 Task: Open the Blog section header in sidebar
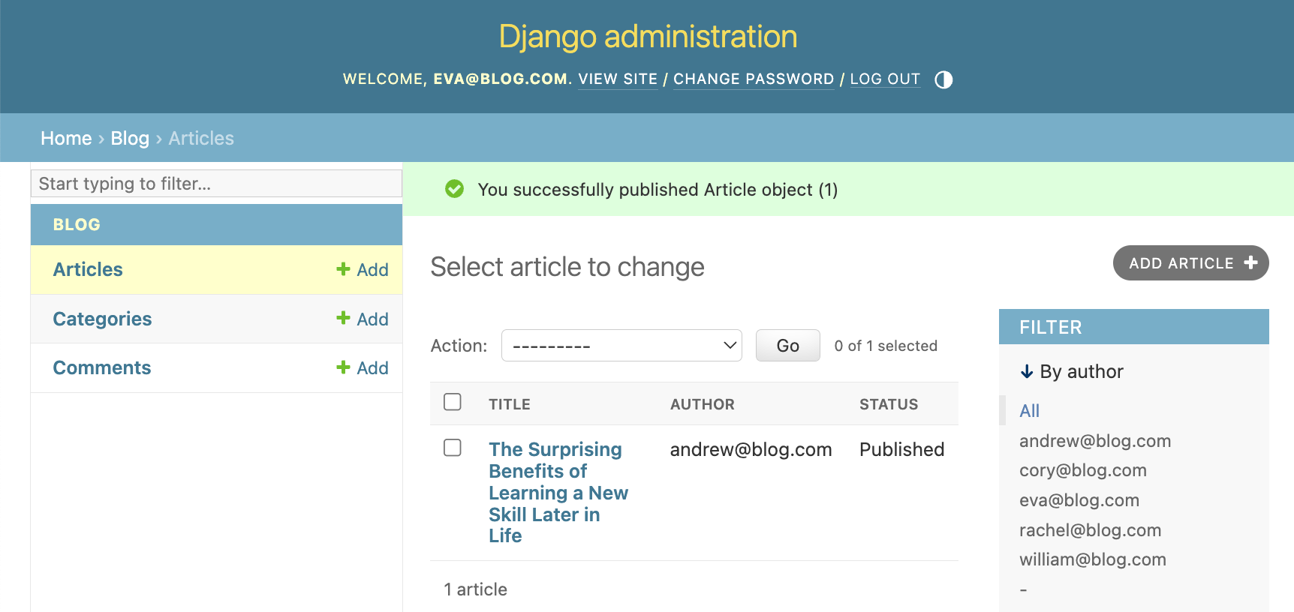pyautogui.click(x=77, y=224)
